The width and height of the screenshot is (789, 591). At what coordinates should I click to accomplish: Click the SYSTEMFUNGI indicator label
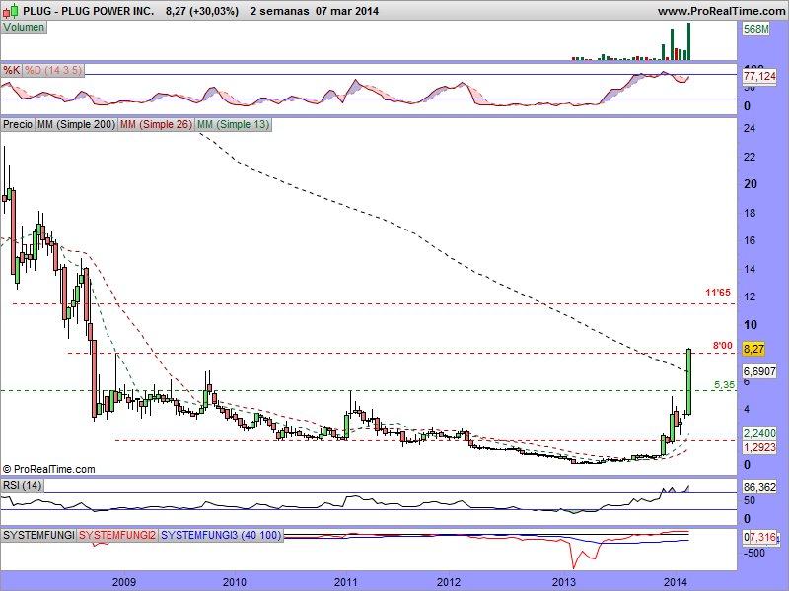point(38,535)
